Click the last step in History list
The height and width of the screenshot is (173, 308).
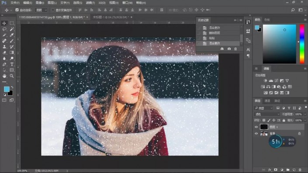click(218, 43)
